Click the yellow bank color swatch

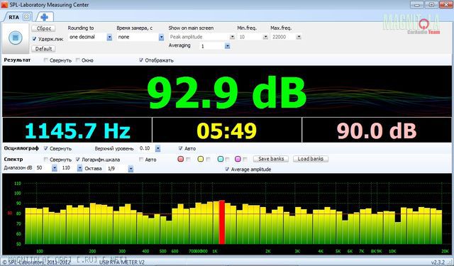[x=200, y=159]
